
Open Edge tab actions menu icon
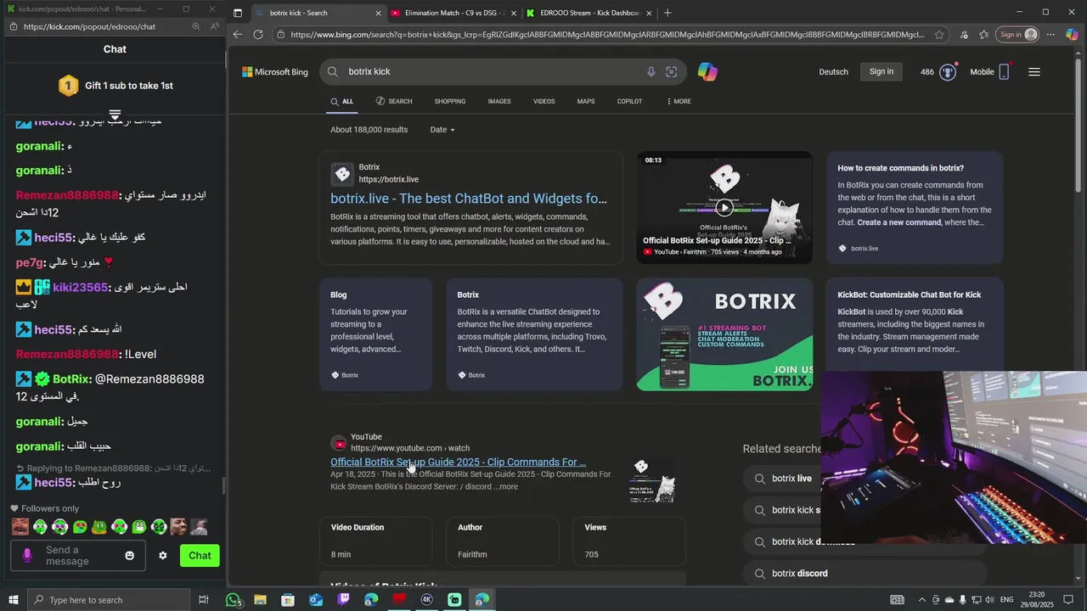(x=238, y=13)
